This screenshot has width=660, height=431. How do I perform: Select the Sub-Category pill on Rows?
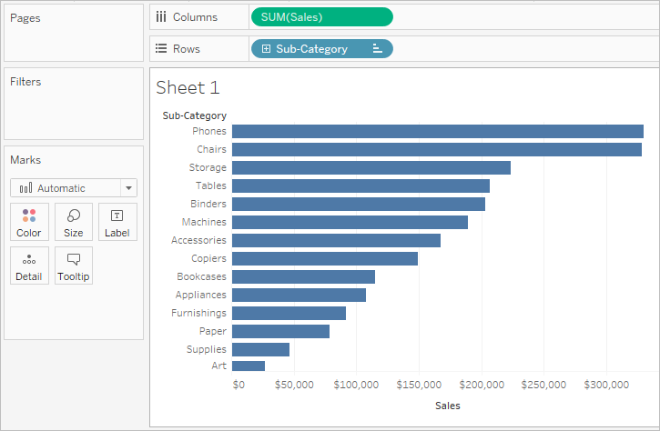coord(322,49)
